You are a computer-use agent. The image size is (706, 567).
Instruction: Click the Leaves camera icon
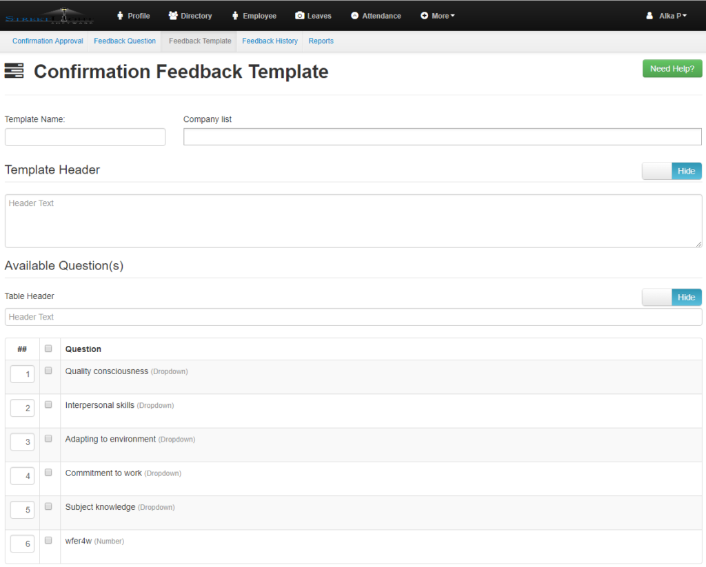pyautogui.click(x=300, y=15)
